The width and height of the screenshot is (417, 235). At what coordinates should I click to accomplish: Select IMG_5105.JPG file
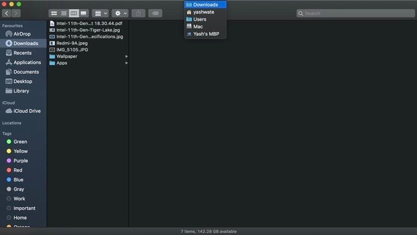click(88, 50)
